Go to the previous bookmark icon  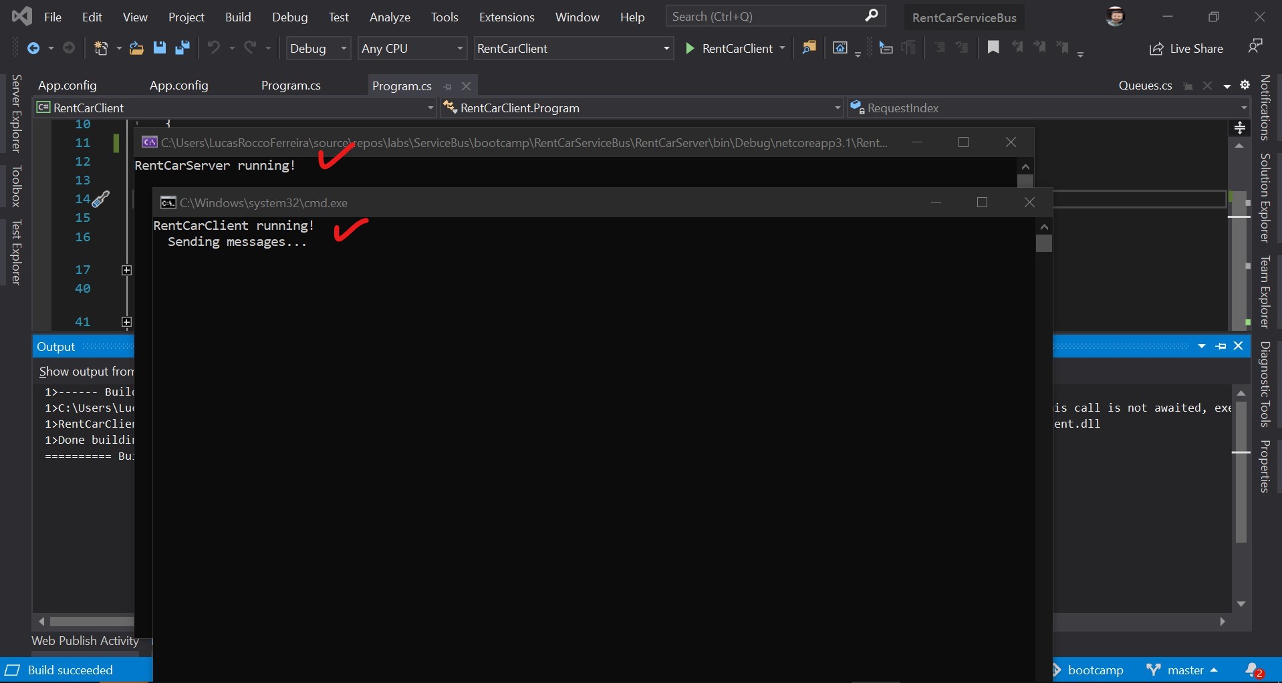[1017, 47]
